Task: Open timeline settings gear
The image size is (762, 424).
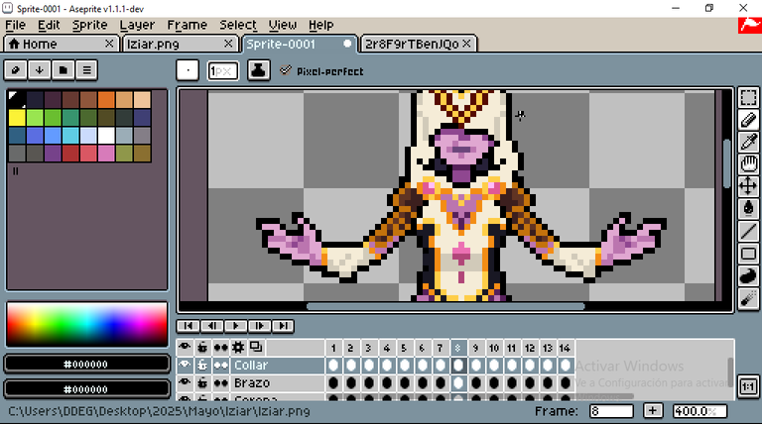Action: tap(238, 348)
